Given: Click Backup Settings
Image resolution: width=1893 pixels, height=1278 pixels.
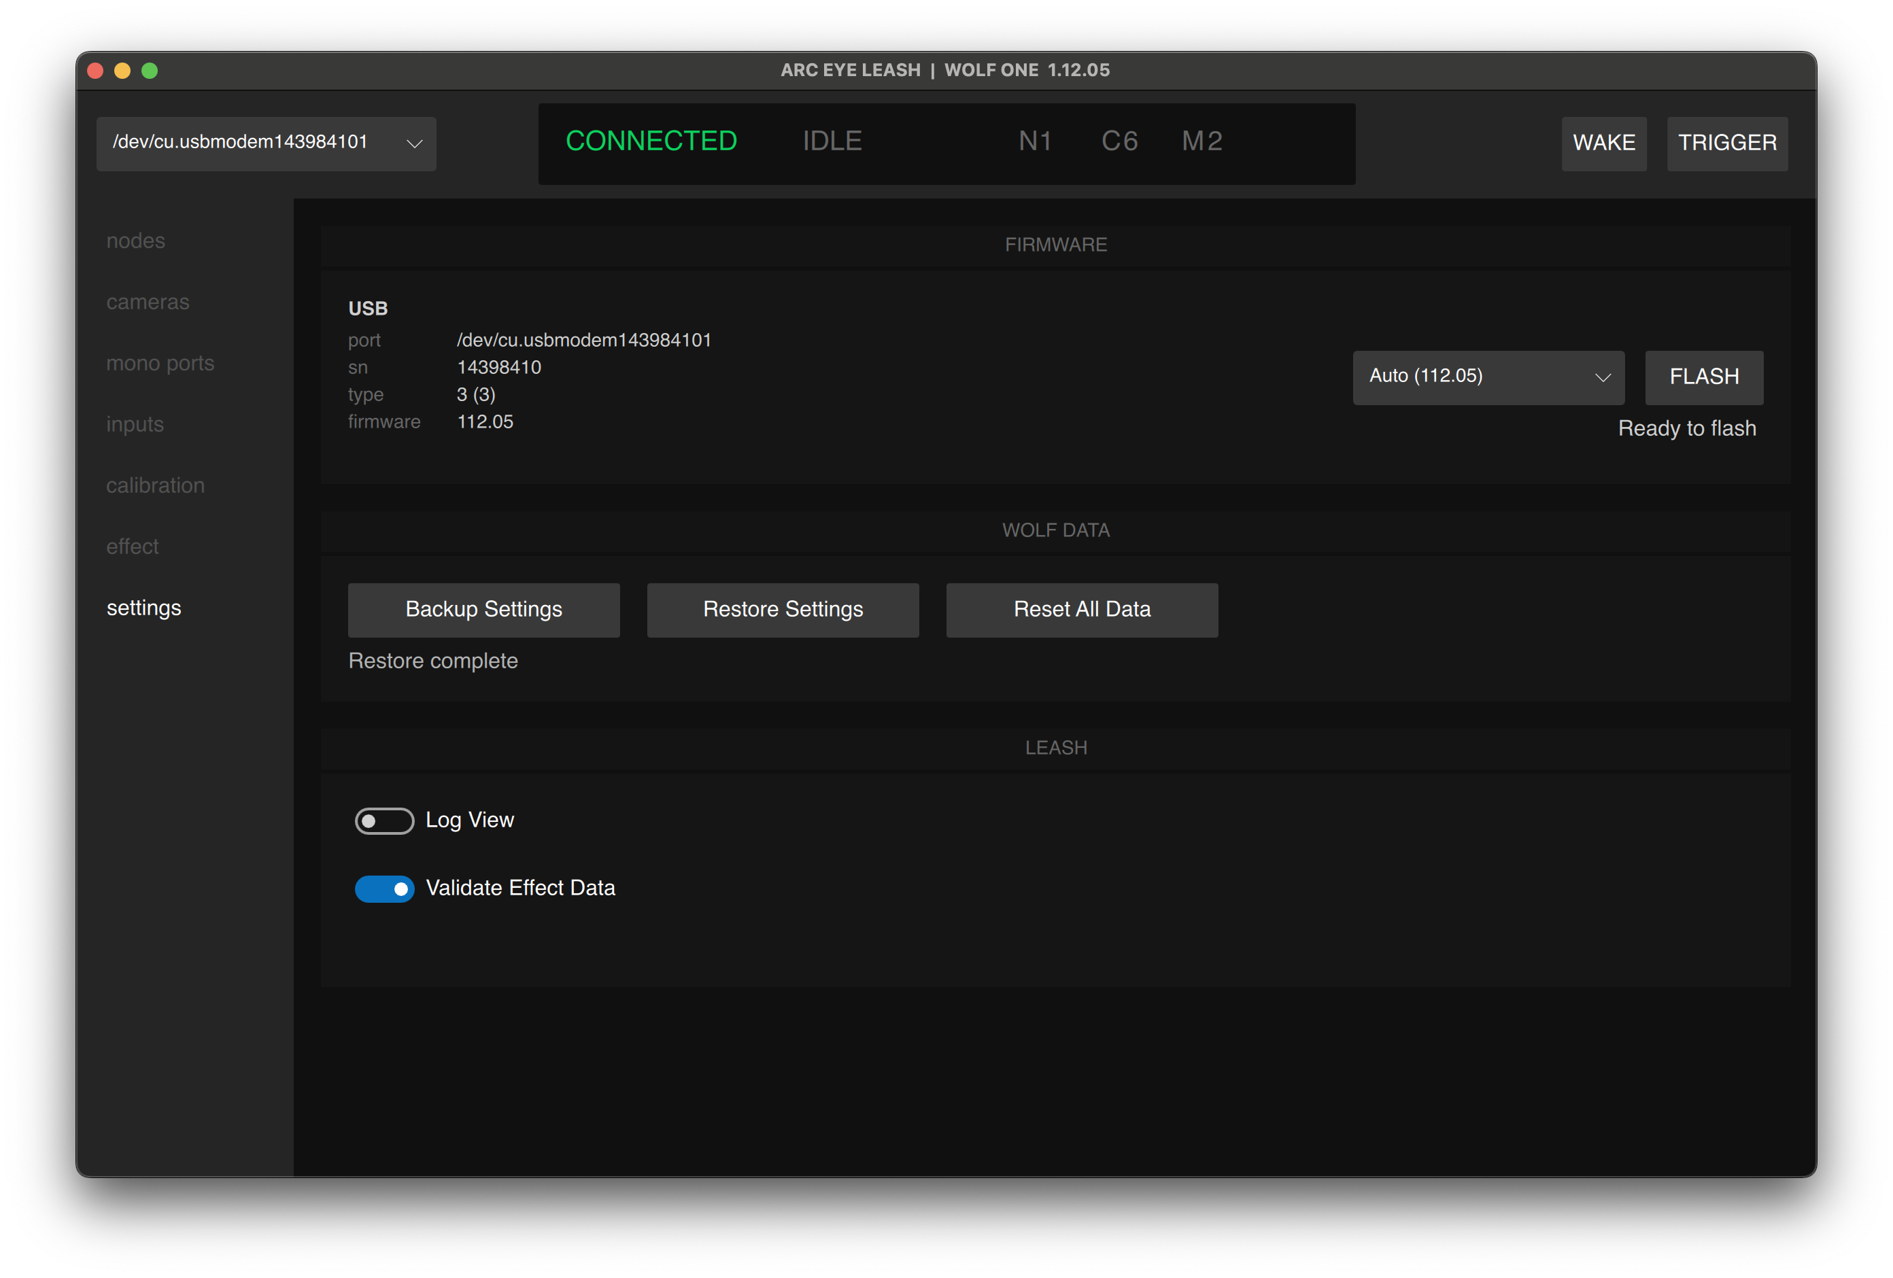Looking at the screenshot, I should [483, 609].
